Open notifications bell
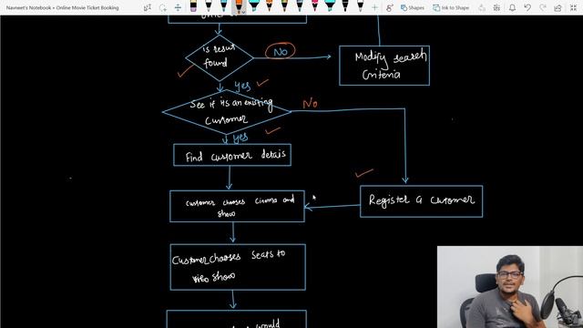The image size is (583, 328). coord(512,7)
